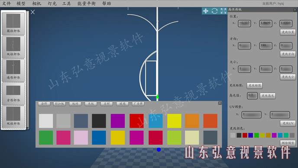
Task: Choose the 圆柱杆体 pole thumbnail
Action: 13,23
